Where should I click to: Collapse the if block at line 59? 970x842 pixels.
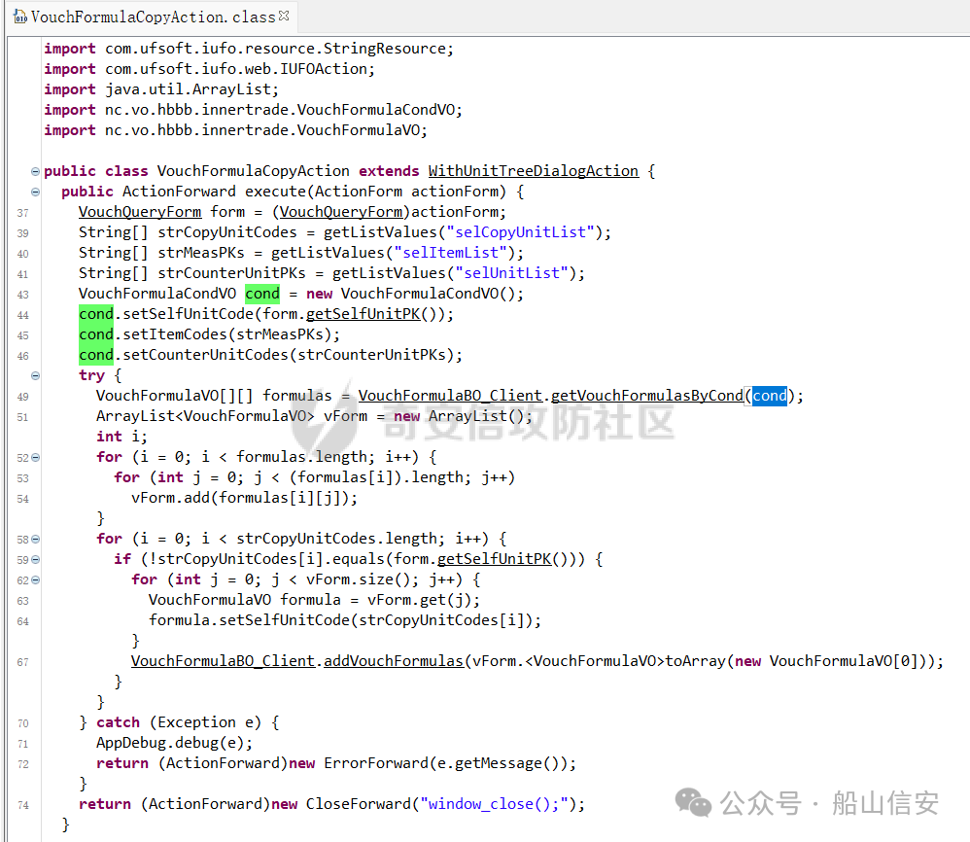36,559
